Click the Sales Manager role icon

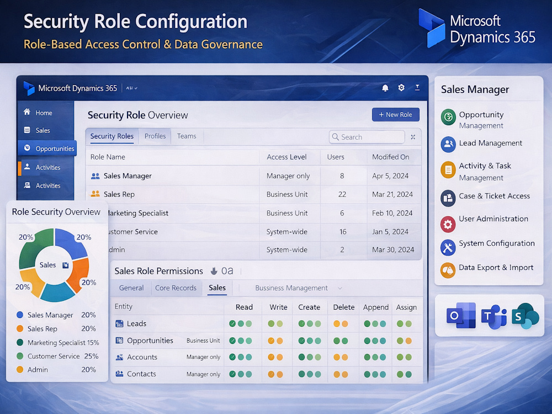point(95,176)
